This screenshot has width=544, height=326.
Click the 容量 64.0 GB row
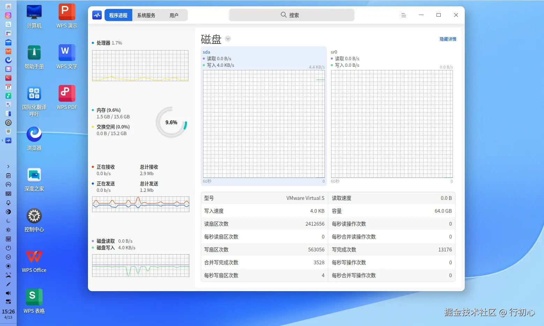pyautogui.click(x=392, y=211)
